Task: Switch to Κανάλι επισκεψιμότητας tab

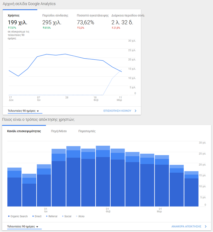Action: [24, 131]
